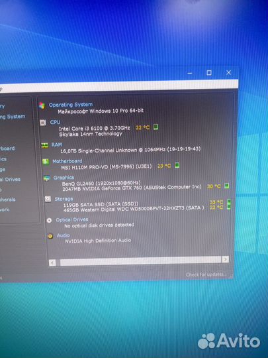Click Check for updates link
268x358 pixels.
[206, 274]
